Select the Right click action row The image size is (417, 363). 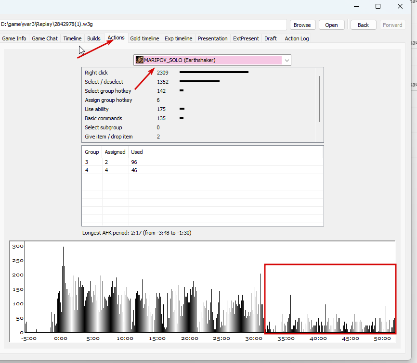[x=198, y=73]
